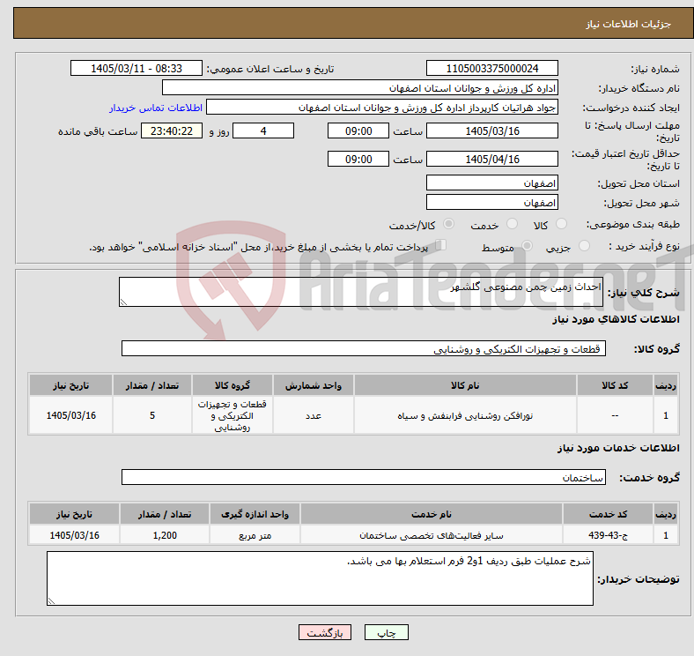Click the response deadline time 09:00 field
694x656 pixels.
[x=358, y=130]
